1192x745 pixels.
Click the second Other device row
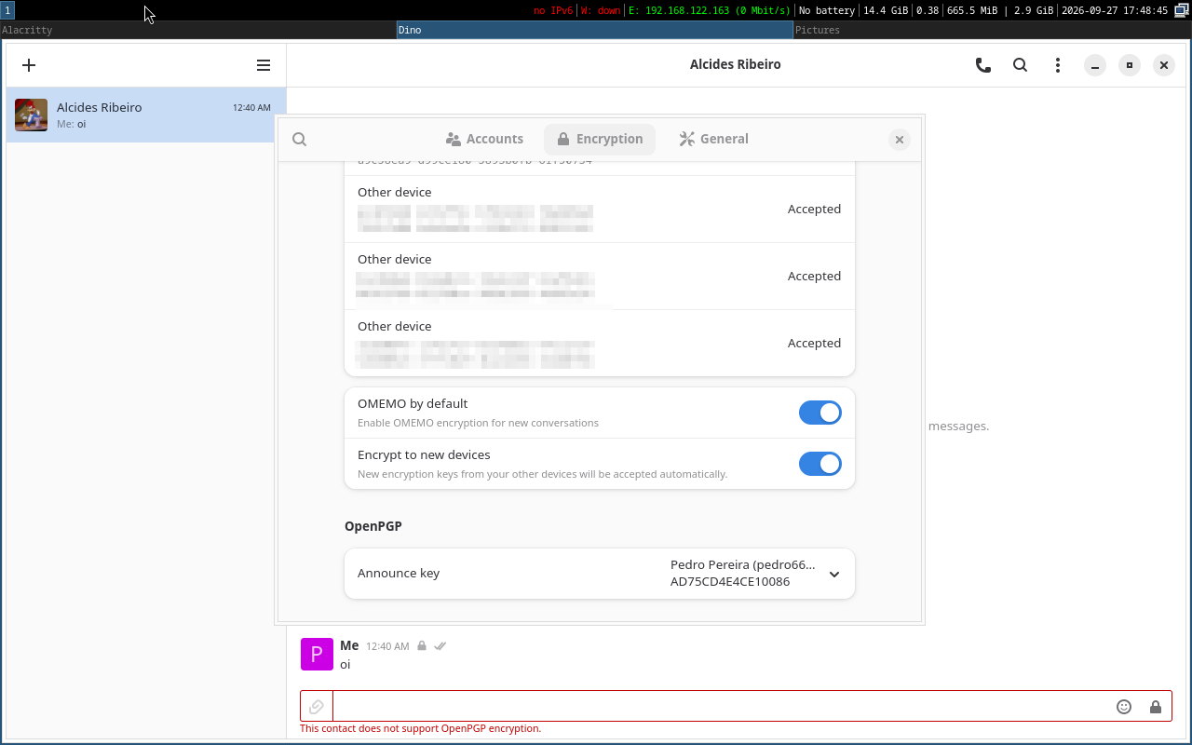[600, 277]
